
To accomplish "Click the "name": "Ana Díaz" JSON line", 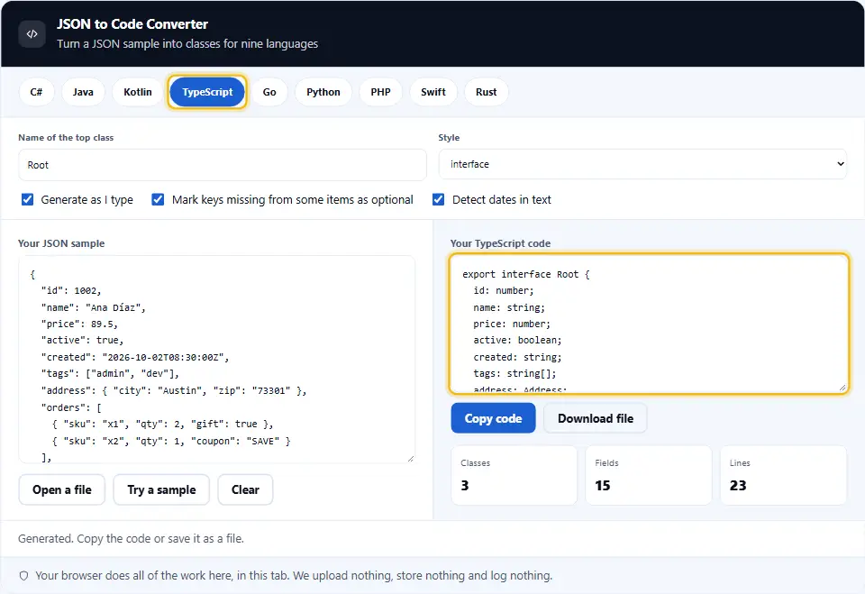I will pyautogui.click(x=93, y=307).
